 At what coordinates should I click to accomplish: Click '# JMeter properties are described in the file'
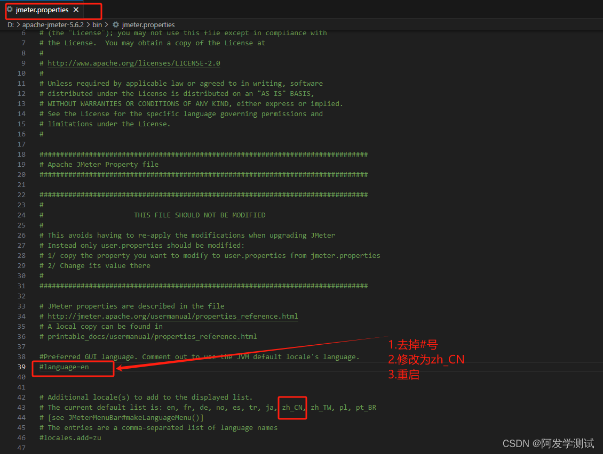coord(132,306)
